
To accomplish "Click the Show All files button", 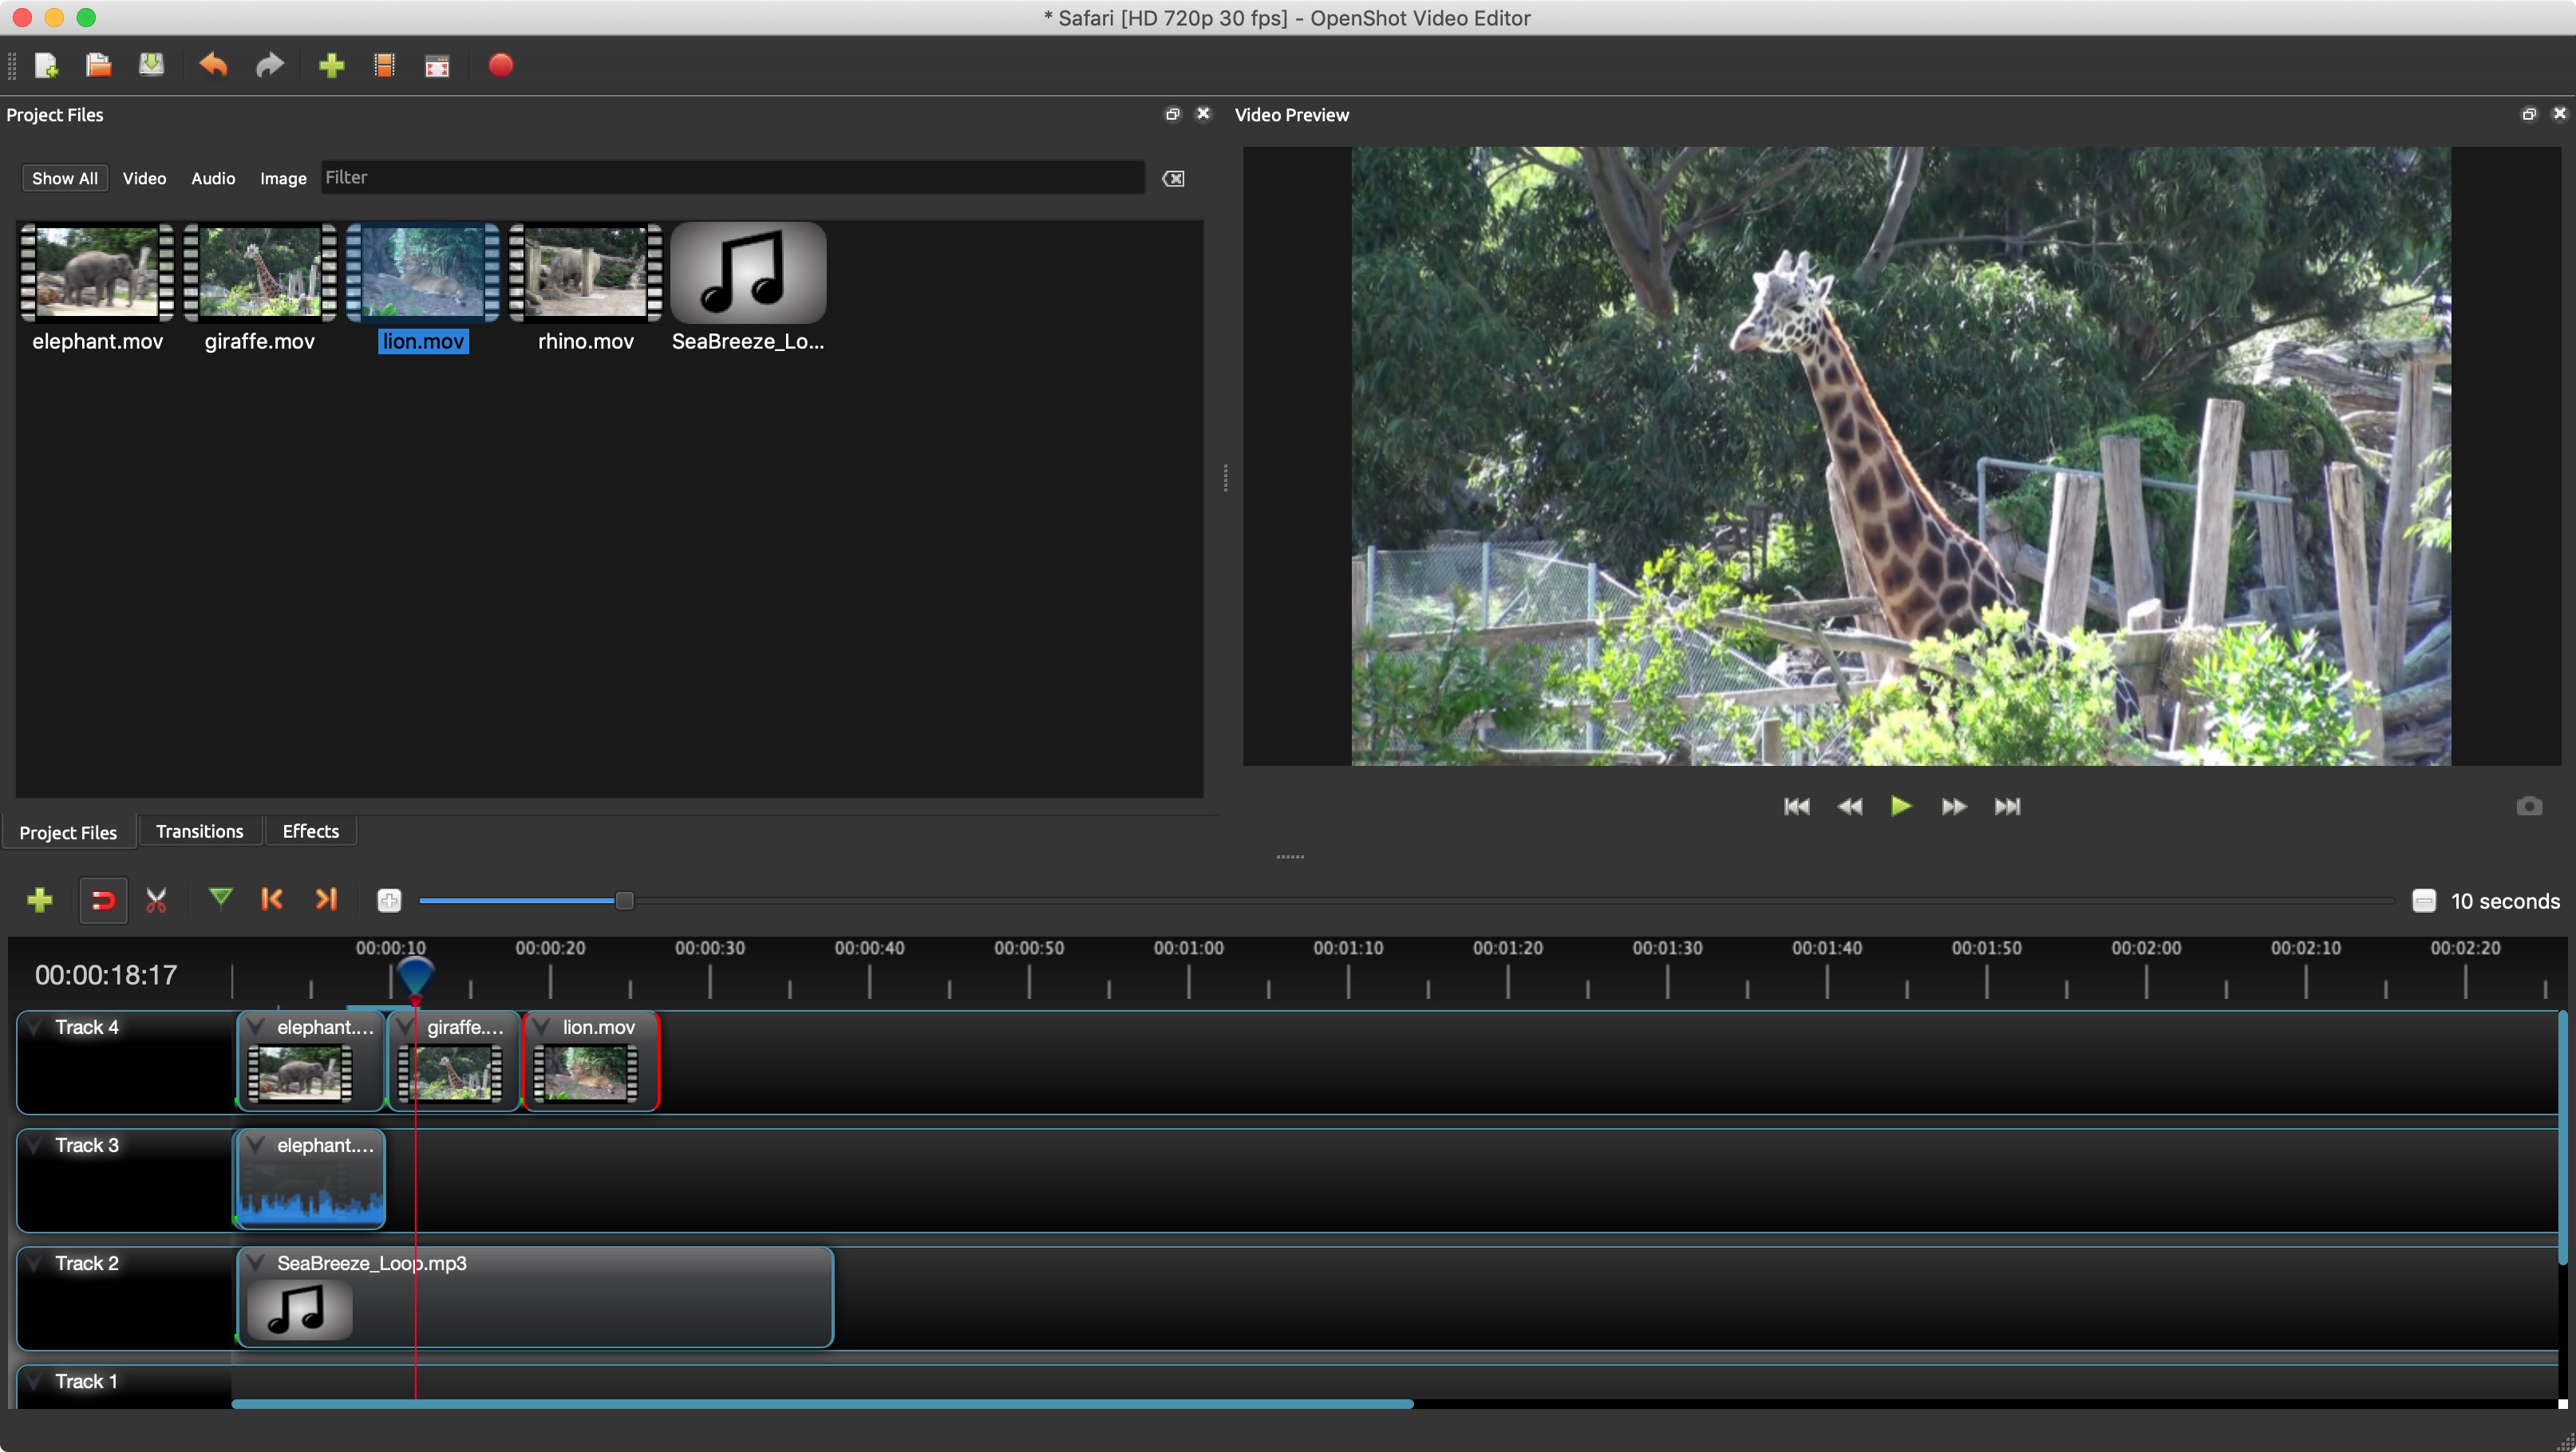I will point(64,177).
